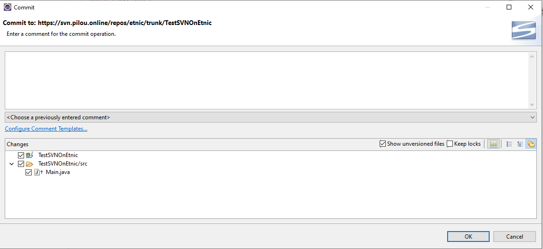Click the Main.java unversioned file icon

pyautogui.click(x=38, y=172)
